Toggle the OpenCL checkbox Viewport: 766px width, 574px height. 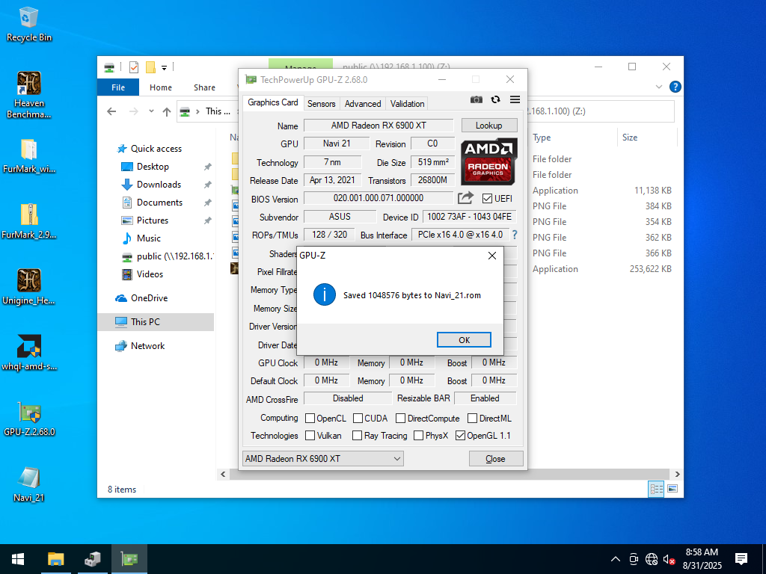310,419
